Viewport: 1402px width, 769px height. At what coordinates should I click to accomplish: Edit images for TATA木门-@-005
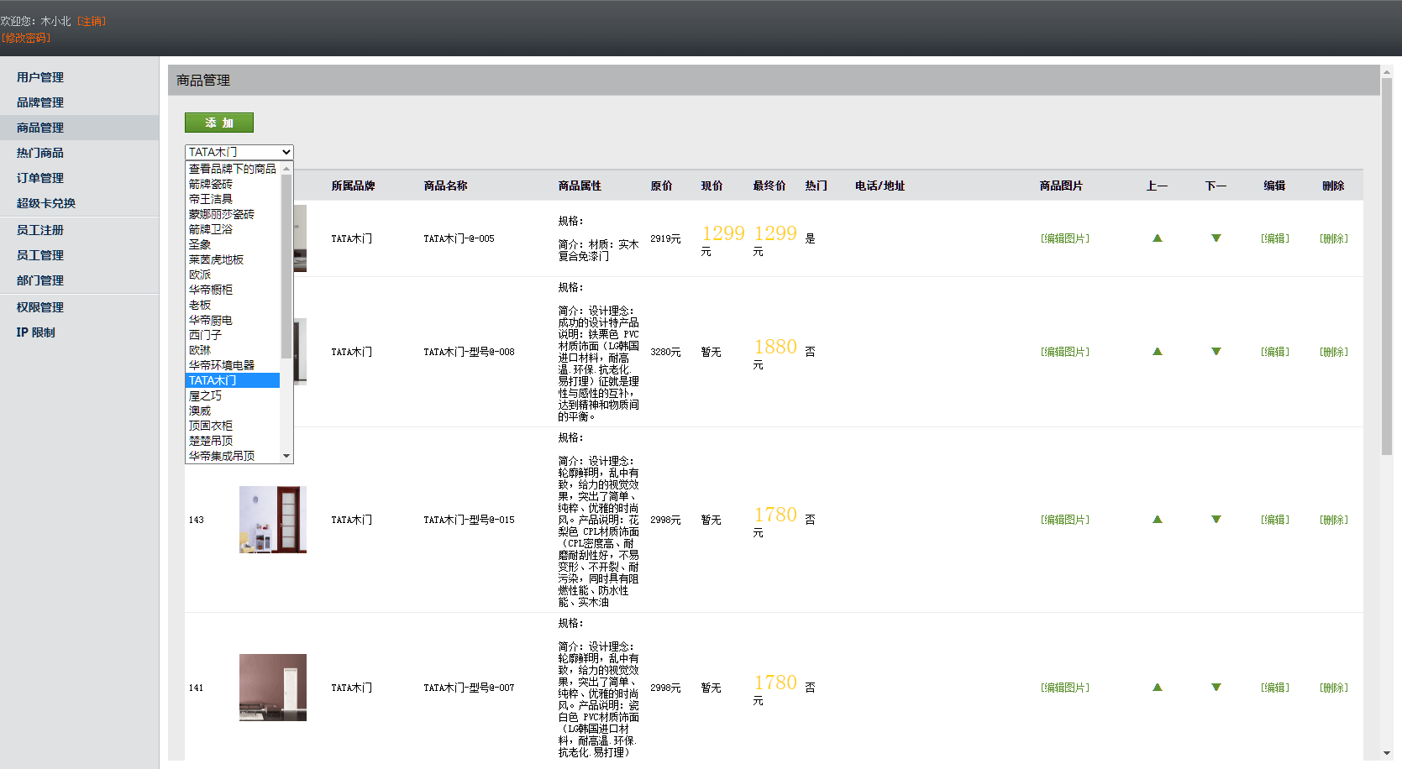click(1065, 238)
